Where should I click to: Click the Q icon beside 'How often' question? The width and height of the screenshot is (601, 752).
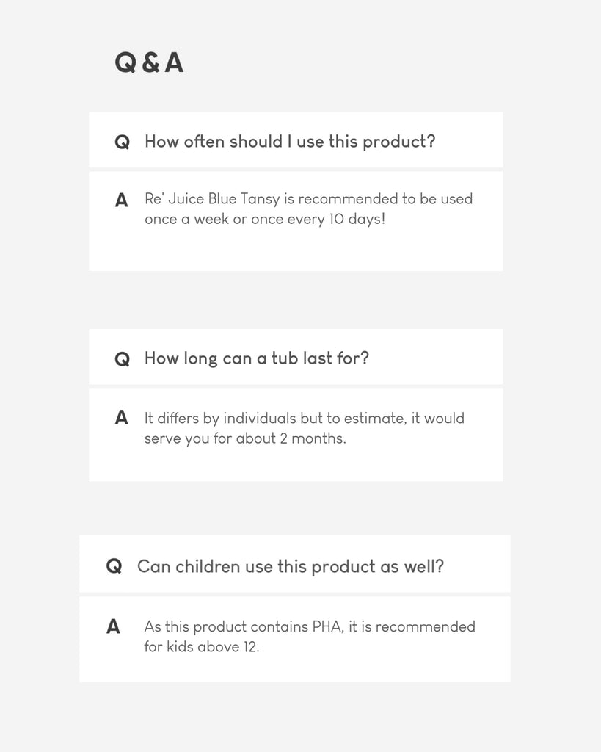122,142
